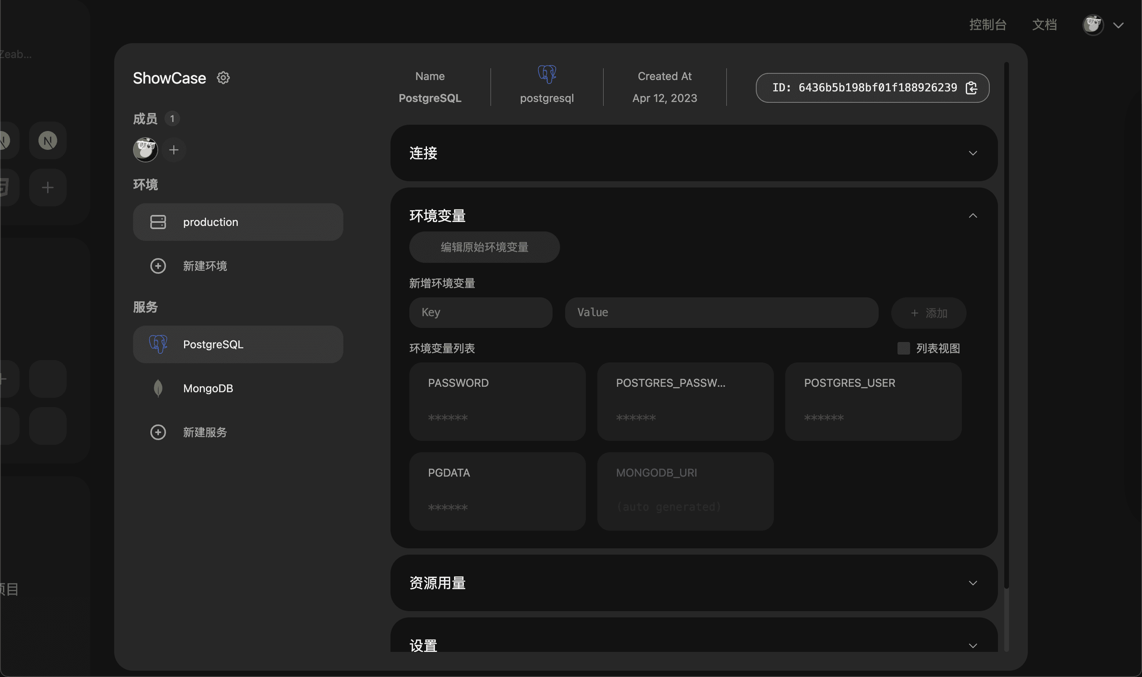The width and height of the screenshot is (1142, 677).
Task: Select the production environment
Action: [238, 222]
